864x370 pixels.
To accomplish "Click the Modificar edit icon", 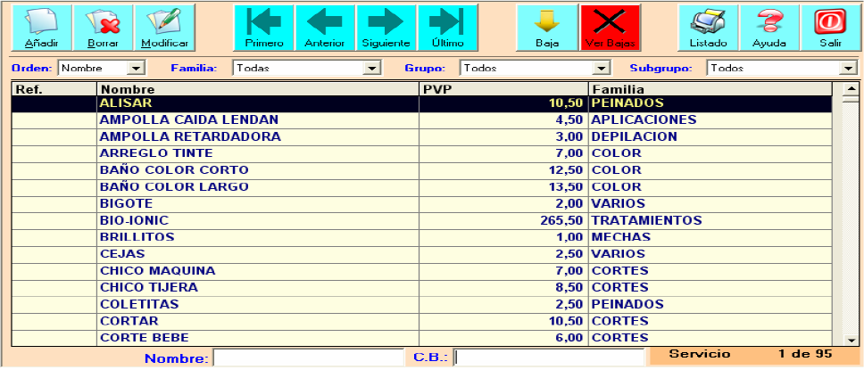I will pyautogui.click(x=165, y=28).
